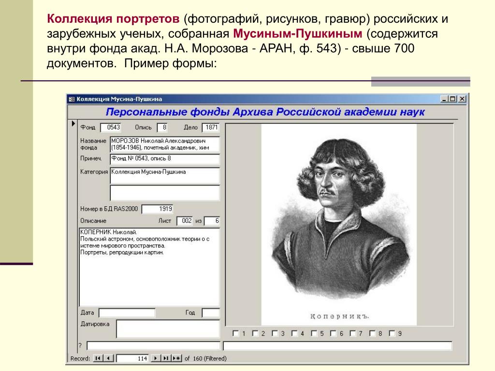Click the empty Дата field

(127, 313)
